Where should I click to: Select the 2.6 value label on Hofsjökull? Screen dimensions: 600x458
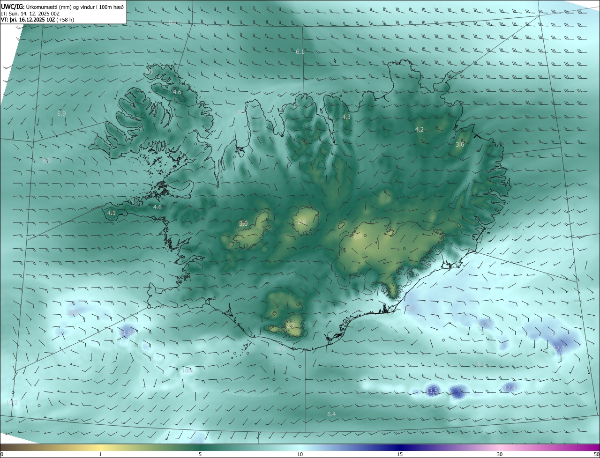[x=302, y=222]
